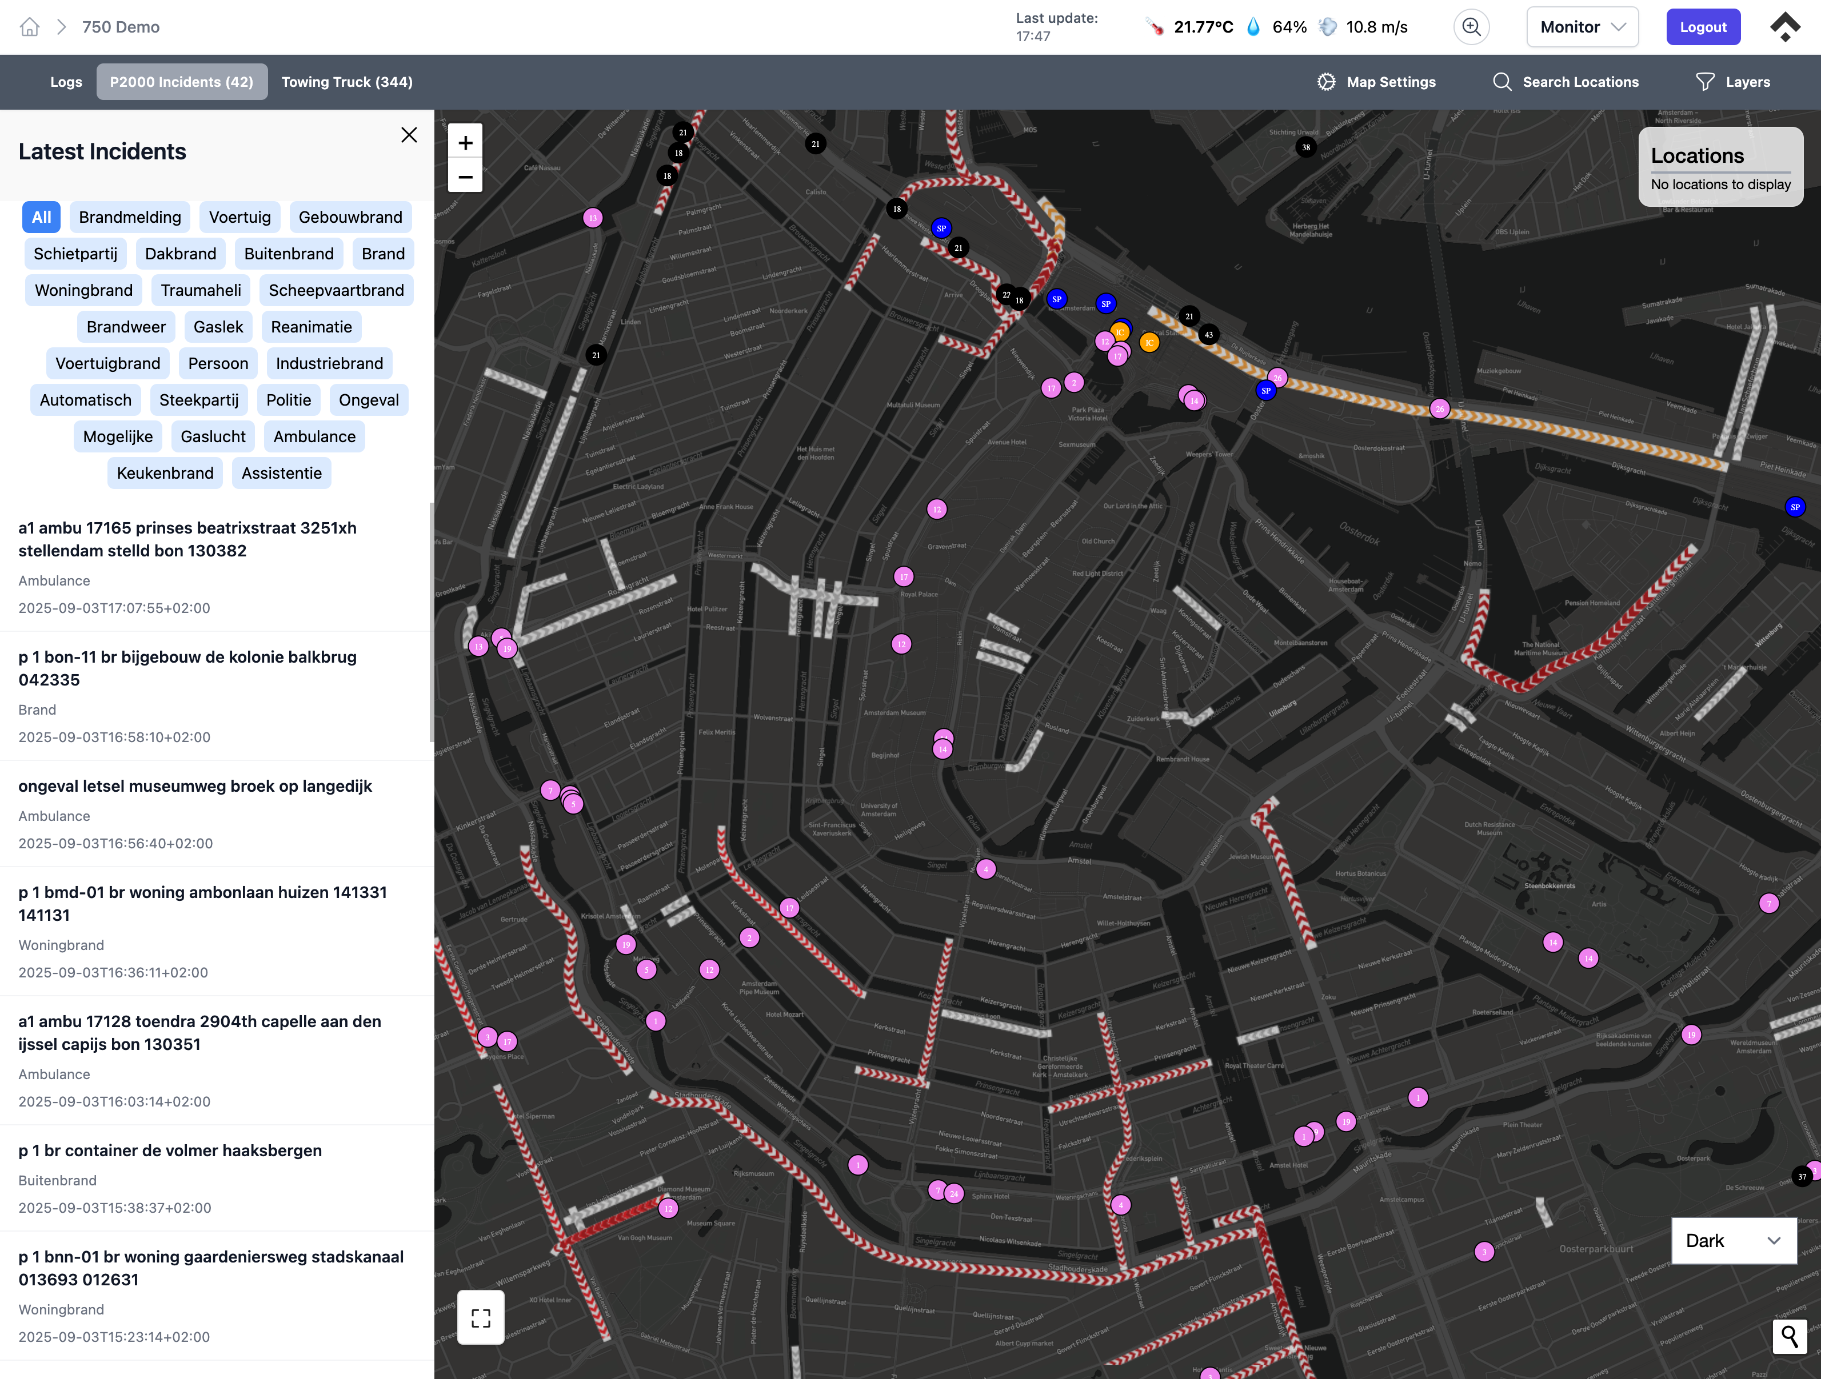The image size is (1821, 1379).
Task: Open Map Settings
Action: click(1376, 82)
